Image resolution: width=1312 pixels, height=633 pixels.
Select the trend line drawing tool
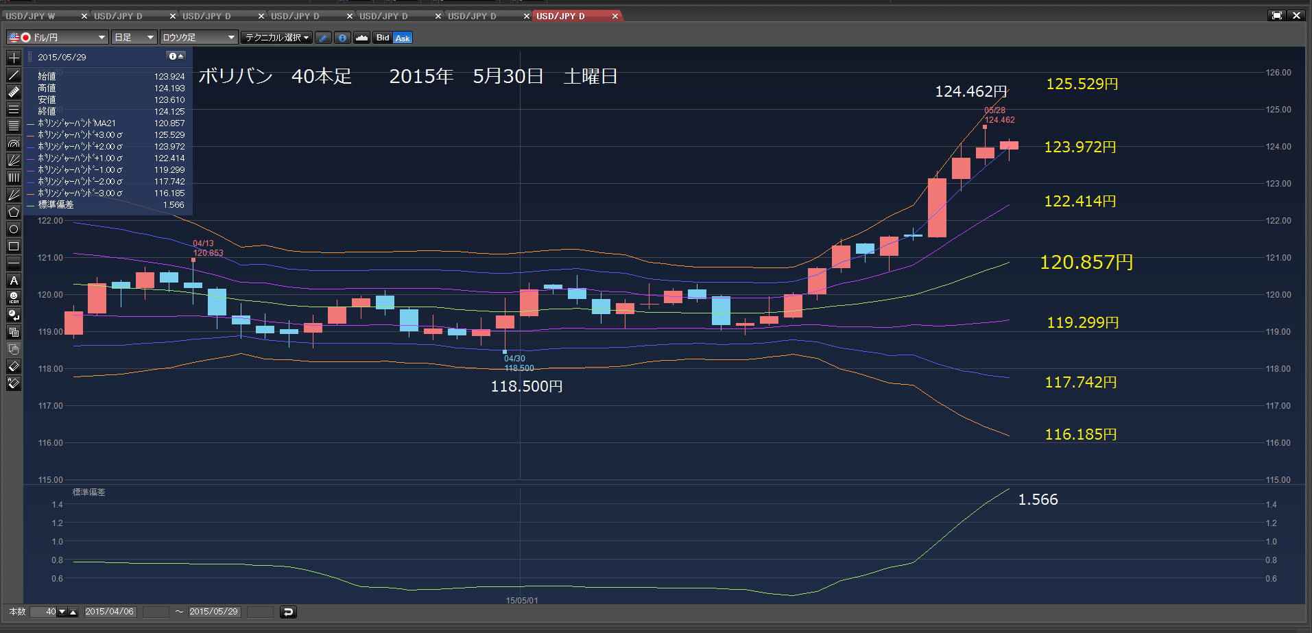pyautogui.click(x=14, y=75)
